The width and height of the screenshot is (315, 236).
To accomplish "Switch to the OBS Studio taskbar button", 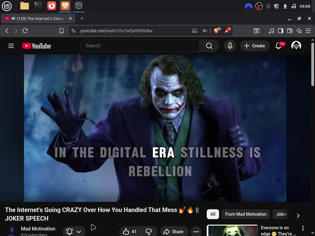I will click(78, 6).
